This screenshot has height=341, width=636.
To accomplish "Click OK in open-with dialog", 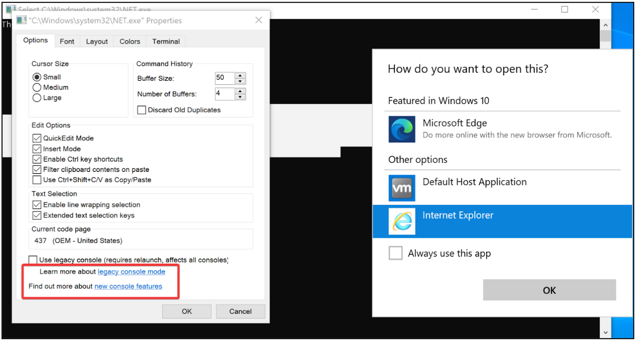I will (549, 290).
